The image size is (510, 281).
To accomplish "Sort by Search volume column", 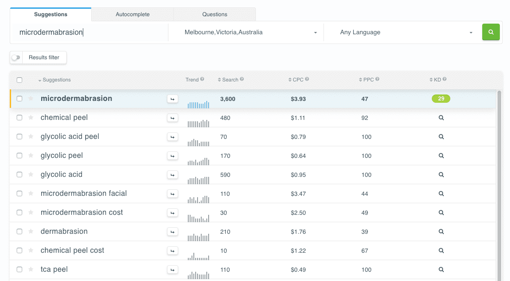I will [228, 80].
